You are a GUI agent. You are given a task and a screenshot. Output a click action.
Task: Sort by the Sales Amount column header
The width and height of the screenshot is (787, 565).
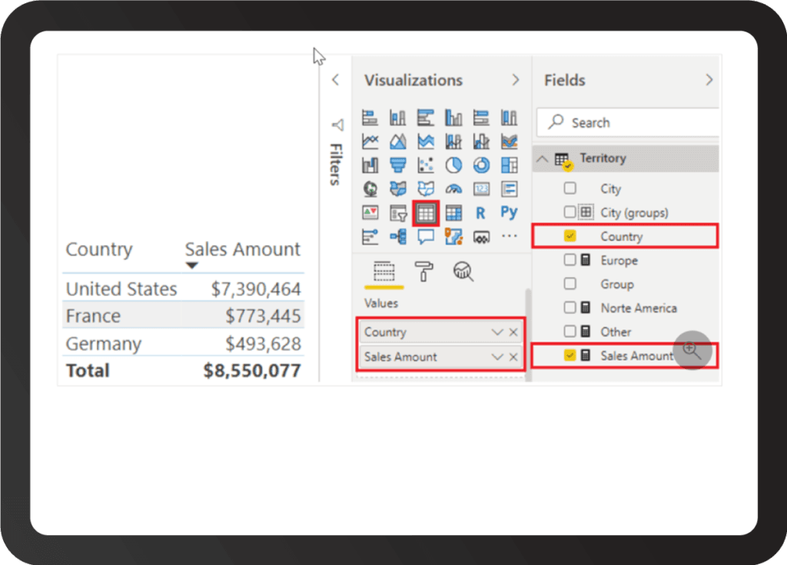click(x=242, y=250)
